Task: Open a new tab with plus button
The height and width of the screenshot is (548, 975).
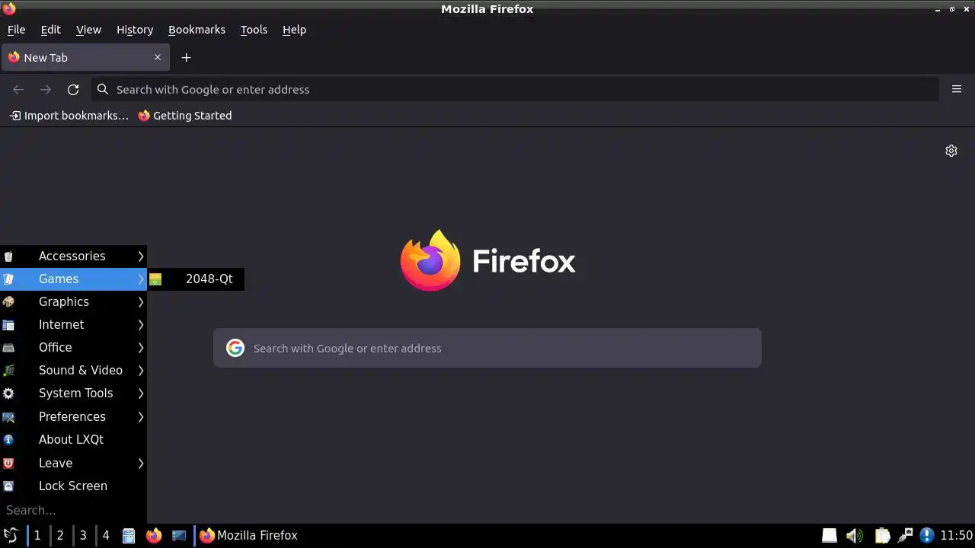Action: [186, 58]
